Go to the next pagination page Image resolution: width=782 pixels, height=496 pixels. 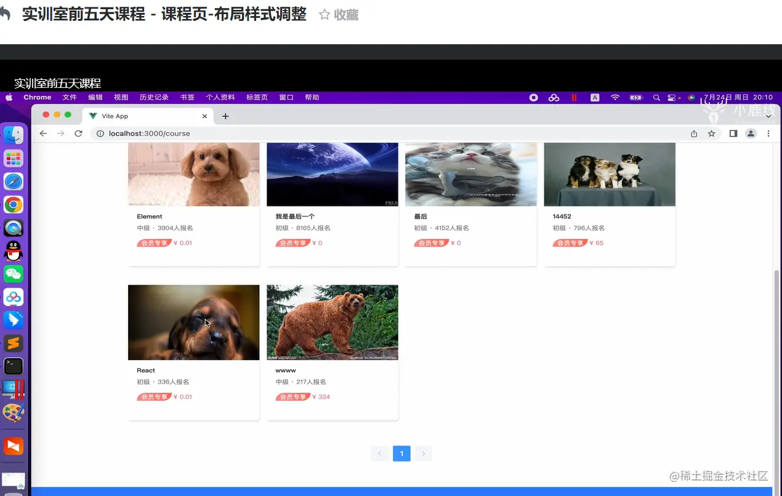pos(424,454)
